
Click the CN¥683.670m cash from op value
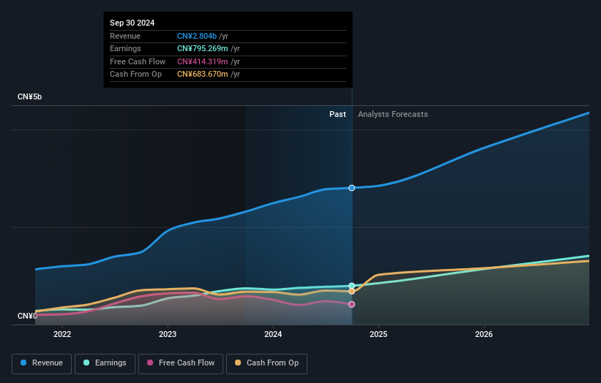pos(202,75)
